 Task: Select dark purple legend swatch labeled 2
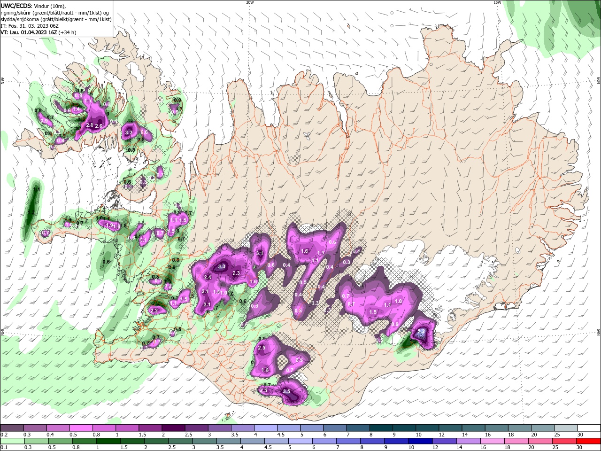173,428
